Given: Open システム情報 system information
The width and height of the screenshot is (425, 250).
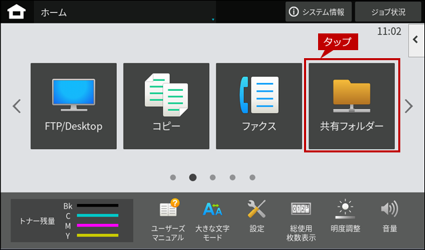Looking at the screenshot, I should (319, 12).
